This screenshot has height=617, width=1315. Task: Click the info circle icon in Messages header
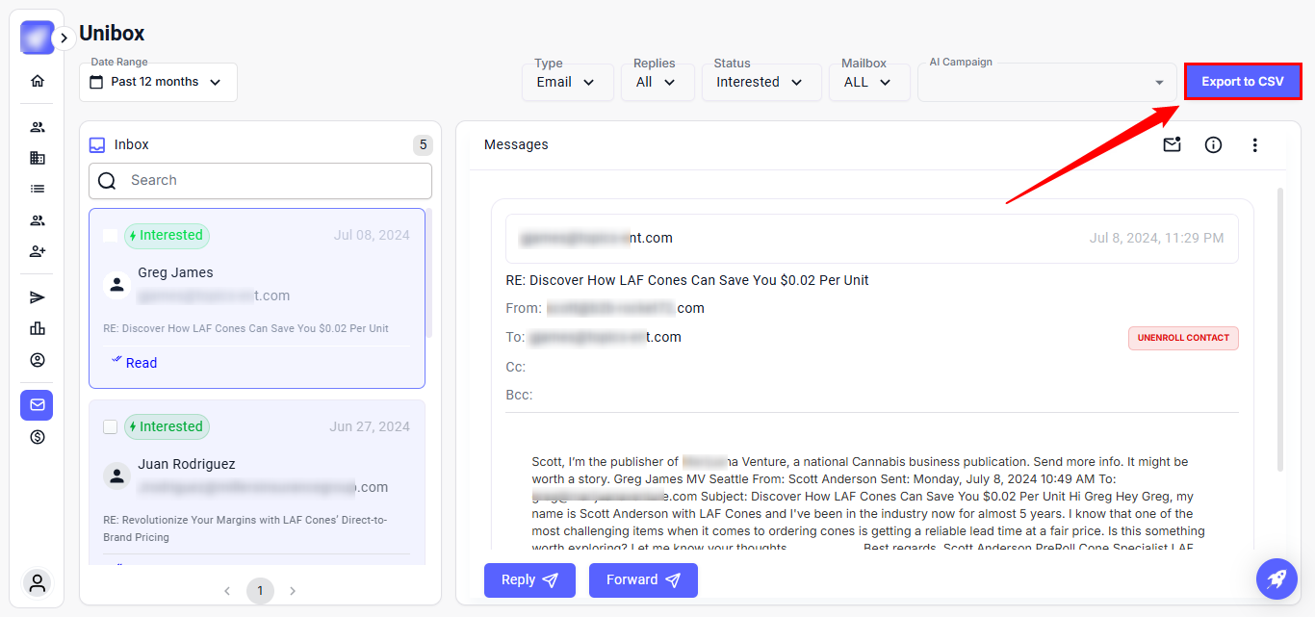click(x=1213, y=145)
